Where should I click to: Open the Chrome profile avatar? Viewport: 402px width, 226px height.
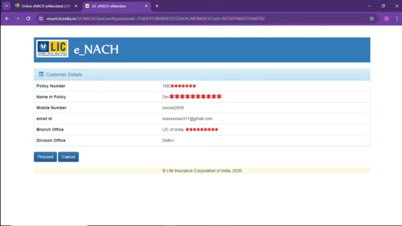(x=386, y=19)
